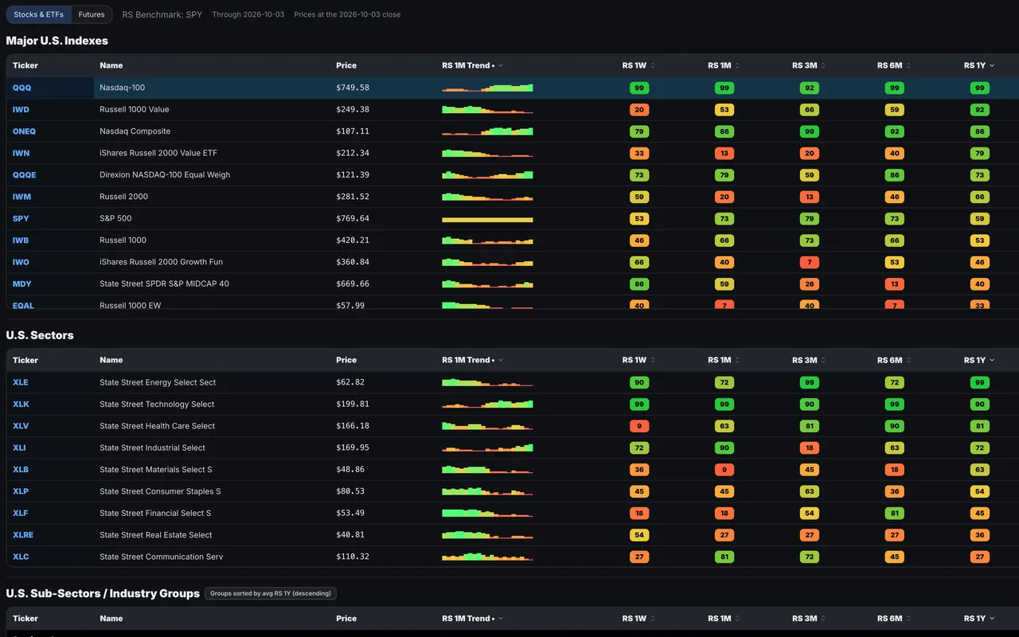Click the XLV row RS 1W badge showing 9

(x=639, y=426)
